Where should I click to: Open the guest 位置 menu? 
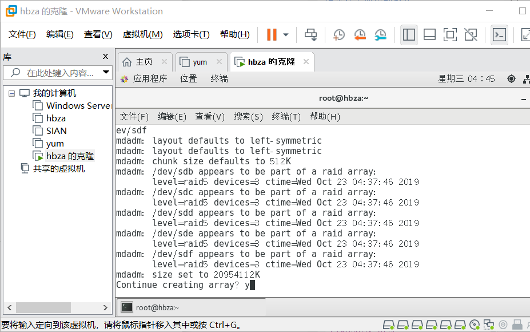click(x=188, y=79)
